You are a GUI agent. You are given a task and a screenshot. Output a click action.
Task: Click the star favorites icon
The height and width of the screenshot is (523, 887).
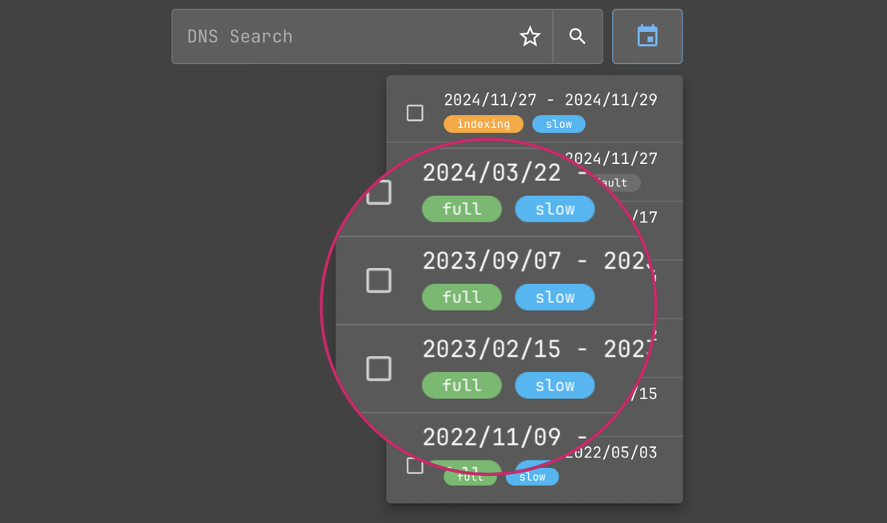pos(530,36)
